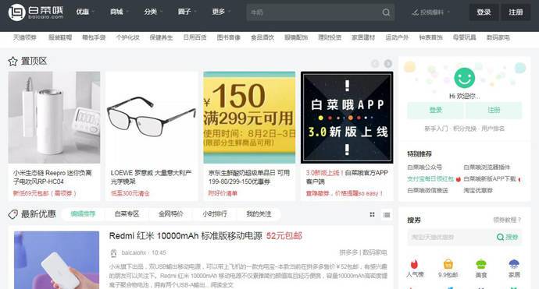Image resolution: width=539 pixels, height=289 pixels.
Task: Open the 美食 chef hat icon
Action: [x=481, y=264]
